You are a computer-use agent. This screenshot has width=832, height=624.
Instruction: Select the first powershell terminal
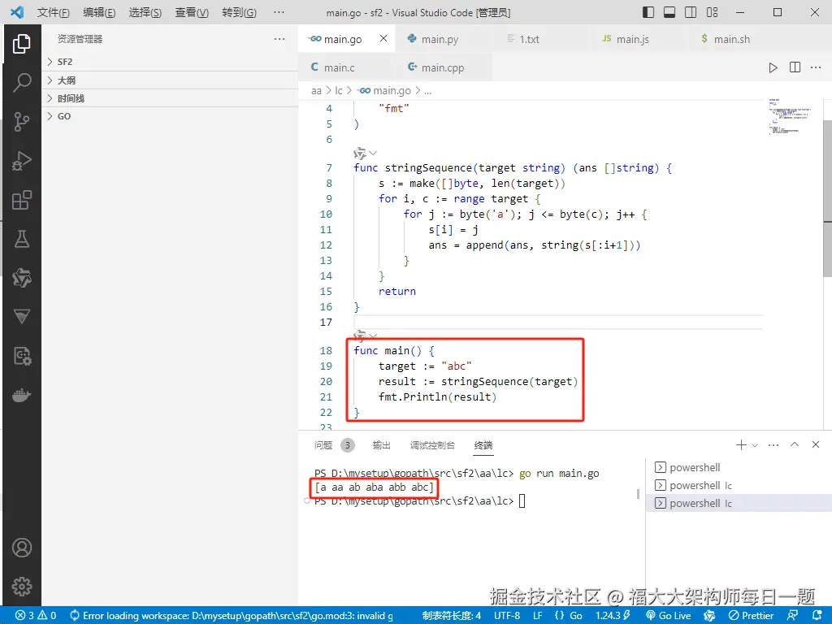point(739,467)
